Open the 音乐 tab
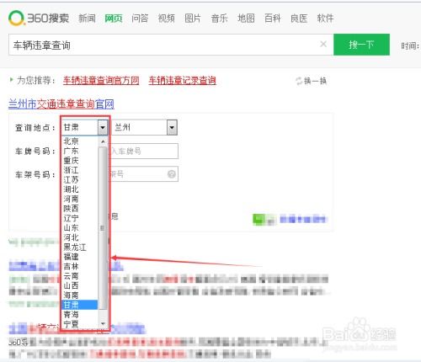421x362 pixels. (219, 19)
